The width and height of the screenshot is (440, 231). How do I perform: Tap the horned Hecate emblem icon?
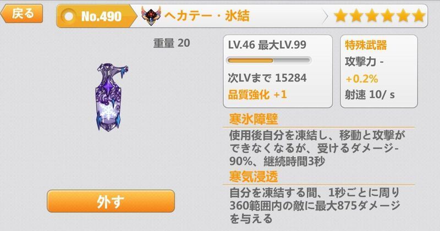(x=151, y=16)
